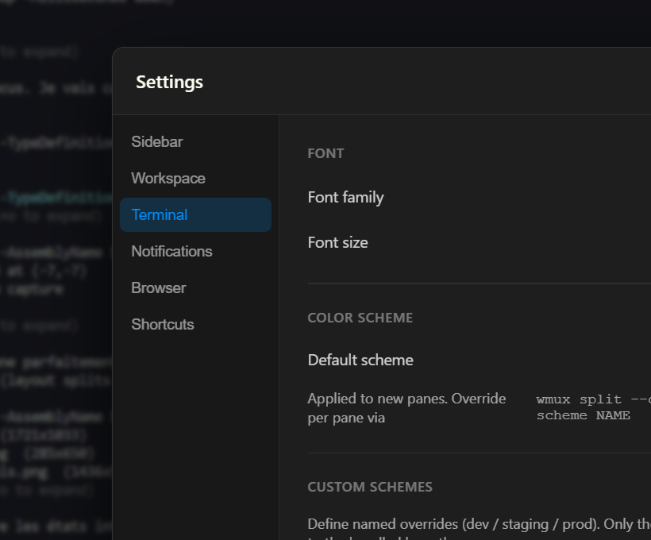Click the 'Applied to new panes' description
Viewport: 651px width, 540px height.
[406, 408]
